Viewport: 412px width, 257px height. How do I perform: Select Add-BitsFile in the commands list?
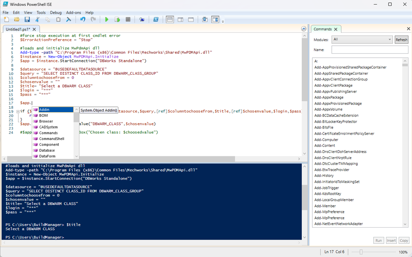tap(324, 127)
